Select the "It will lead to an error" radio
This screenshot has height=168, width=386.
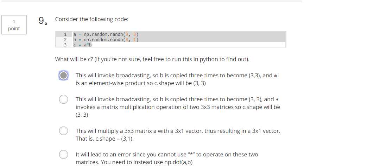coord(64,155)
